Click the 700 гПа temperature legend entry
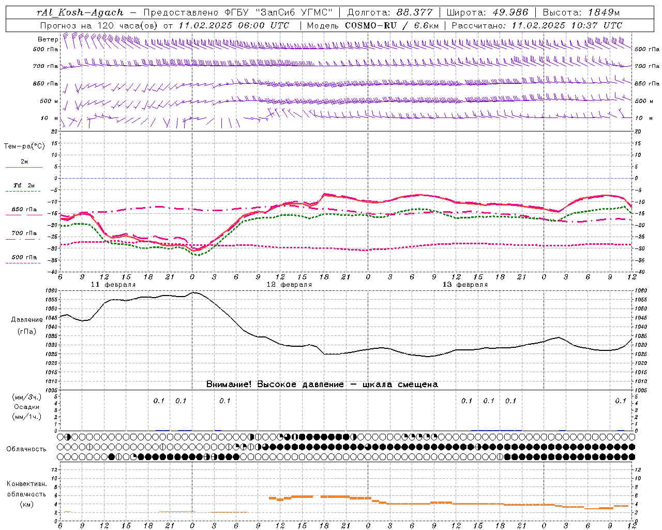662x530 pixels. (x=24, y=233)
